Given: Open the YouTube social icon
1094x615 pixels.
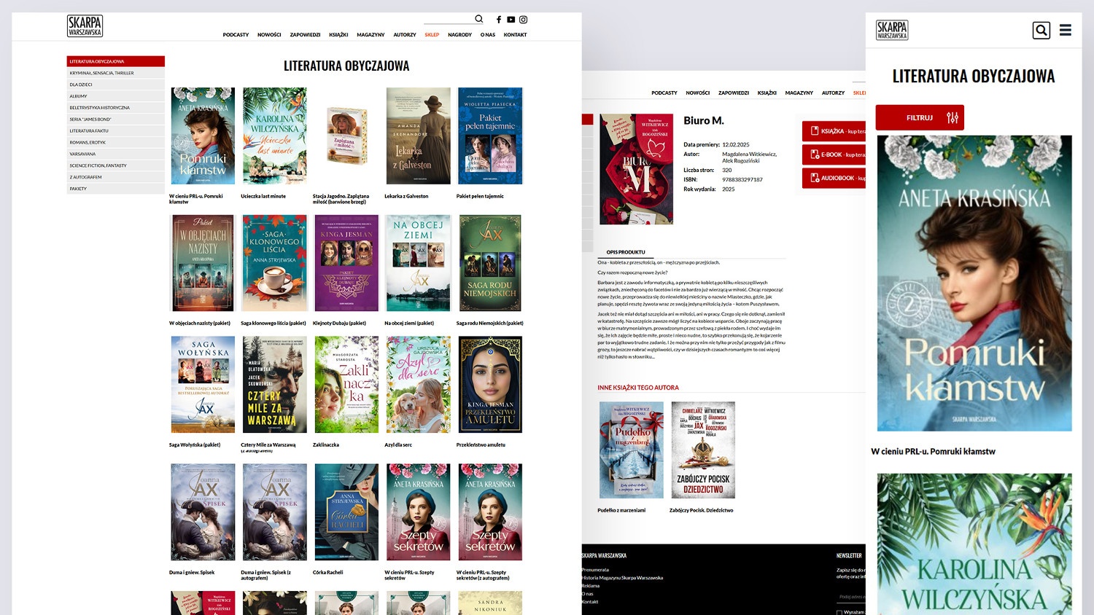Looking at the screenshot, I should 511,20.
